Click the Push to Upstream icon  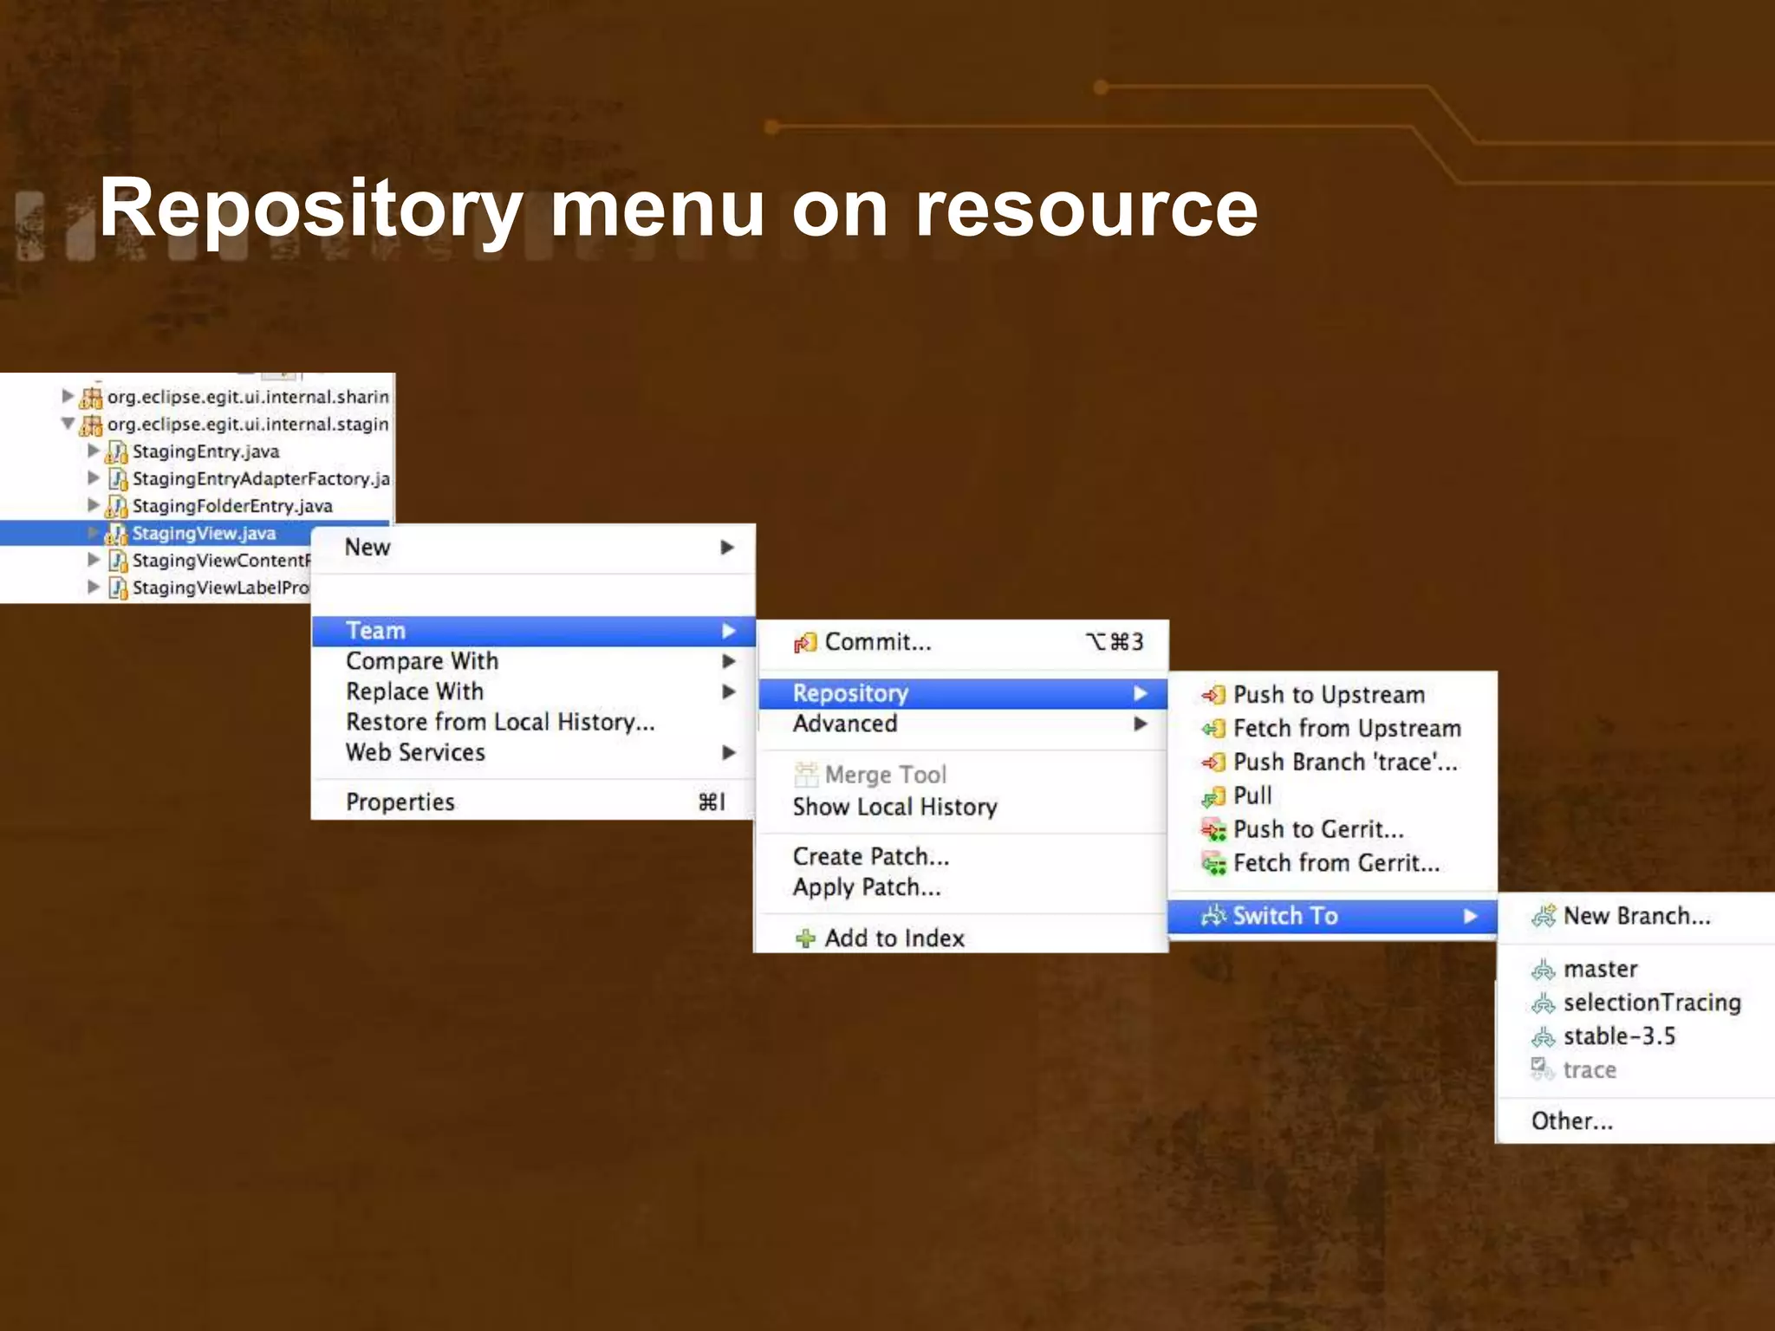tap(1213, 695)
